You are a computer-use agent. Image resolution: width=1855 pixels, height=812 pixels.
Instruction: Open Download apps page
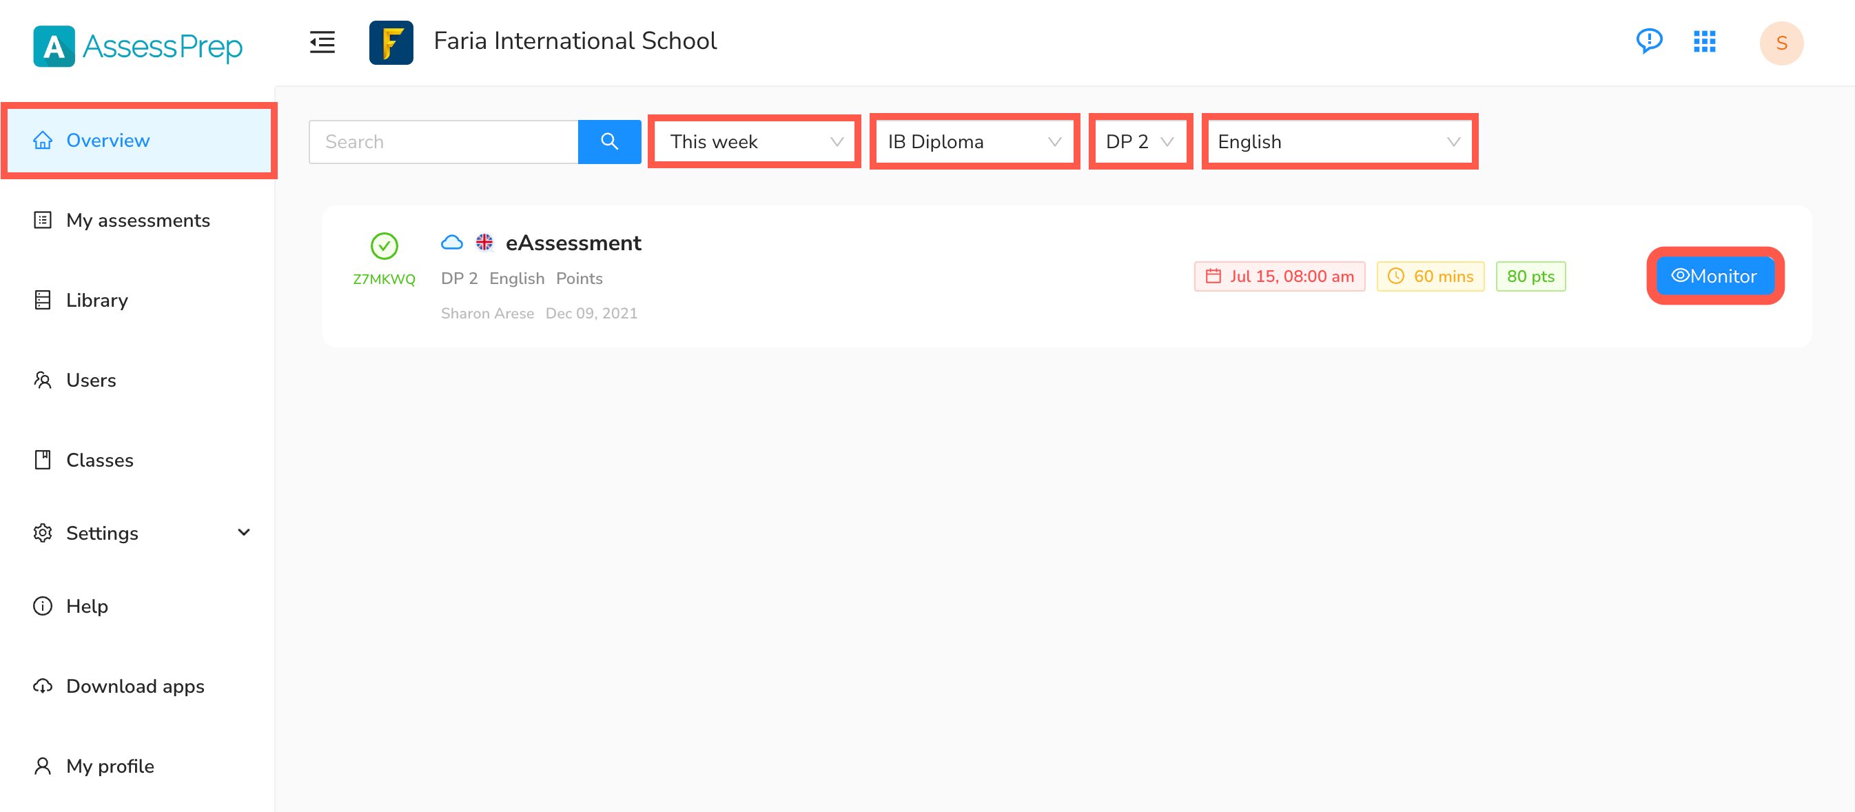pyautogui.click(x=134, y=686)
